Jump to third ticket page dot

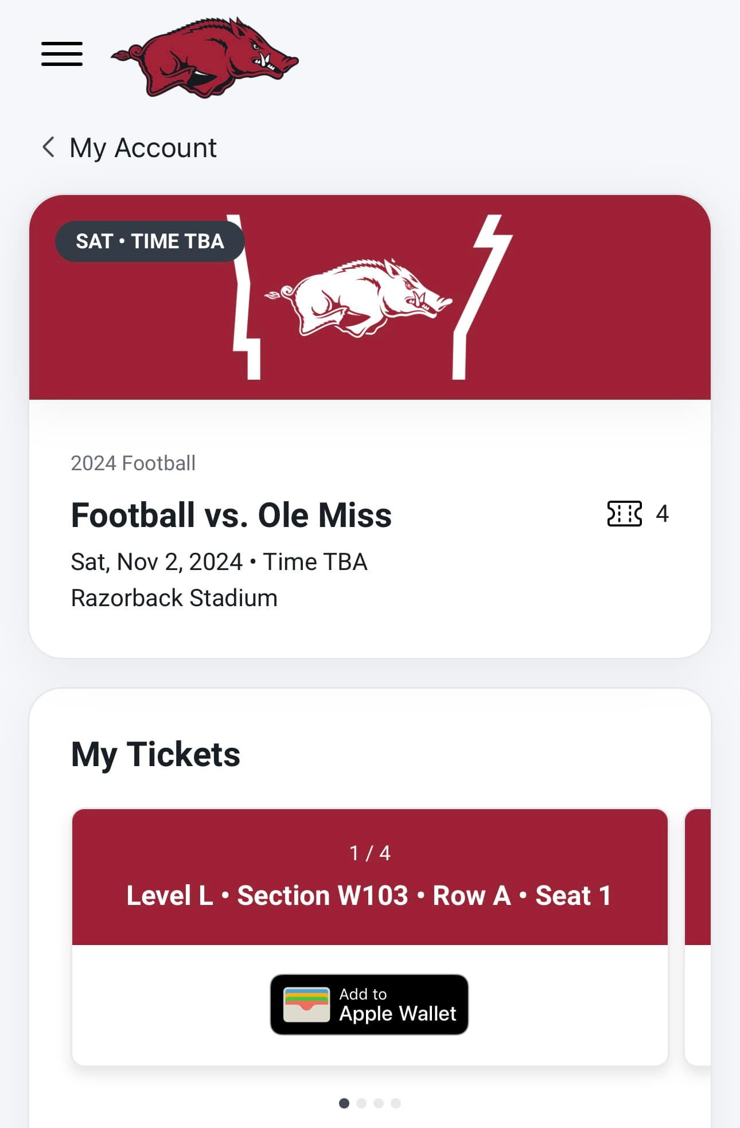(x=379, y=1103)
